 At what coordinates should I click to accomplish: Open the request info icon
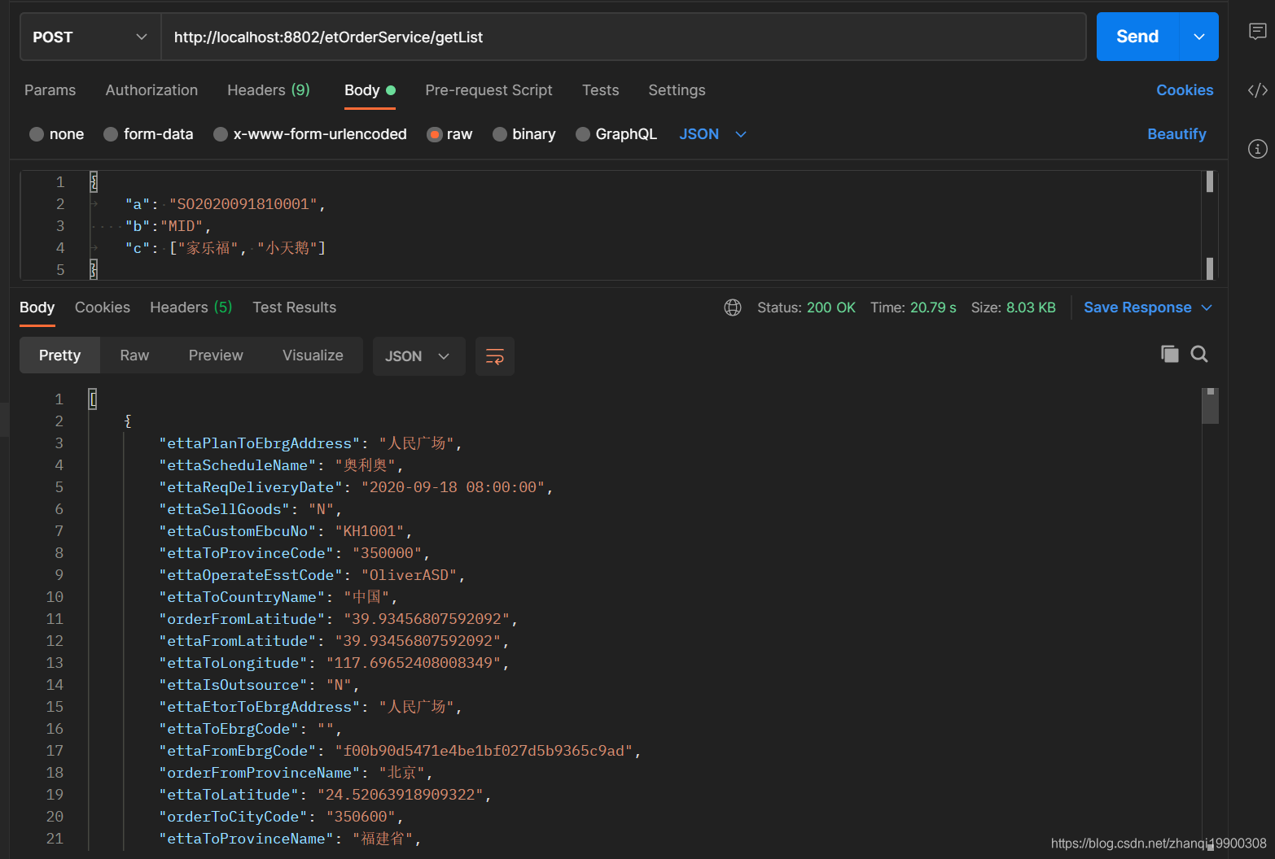click(x=1257, y=149)
